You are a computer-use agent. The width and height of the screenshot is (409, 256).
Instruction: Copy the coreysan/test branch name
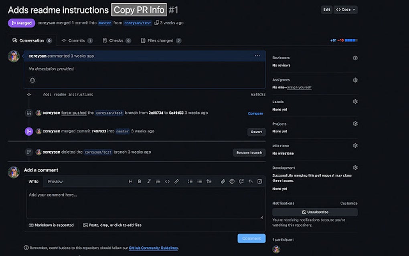click(156, 23)
